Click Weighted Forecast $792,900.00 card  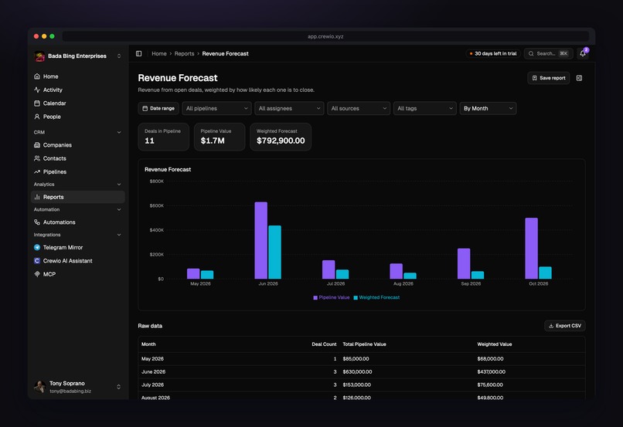pyautogui.click(x=281, y=137)
